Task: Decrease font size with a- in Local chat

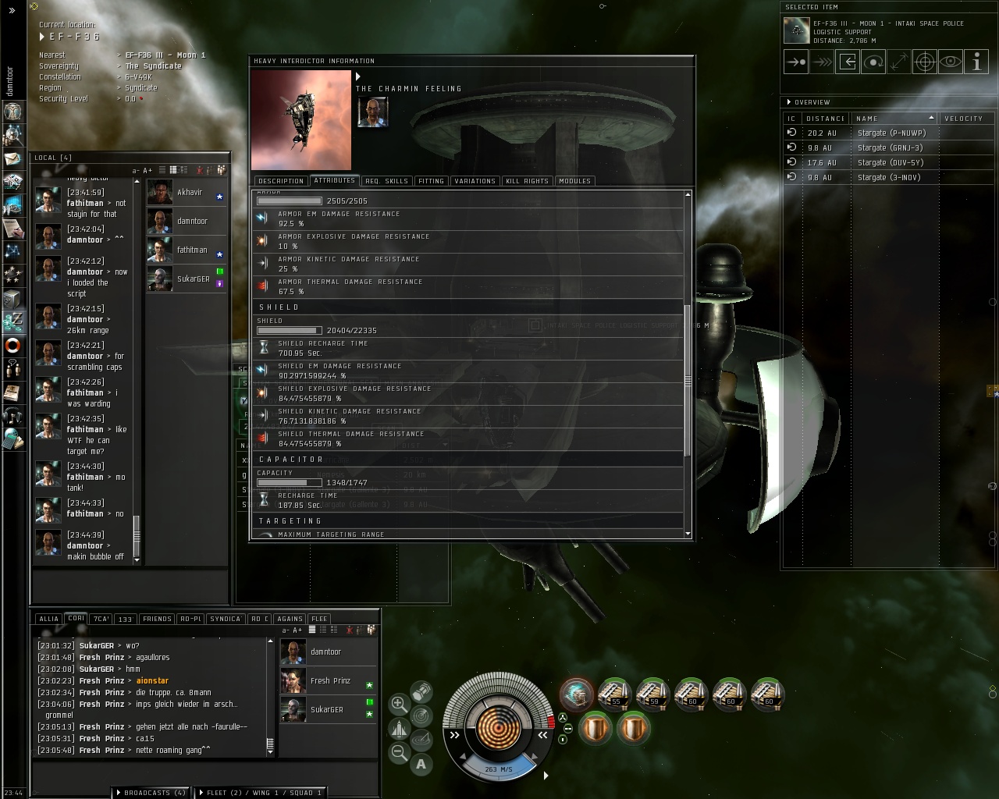Action: [136, 170]
